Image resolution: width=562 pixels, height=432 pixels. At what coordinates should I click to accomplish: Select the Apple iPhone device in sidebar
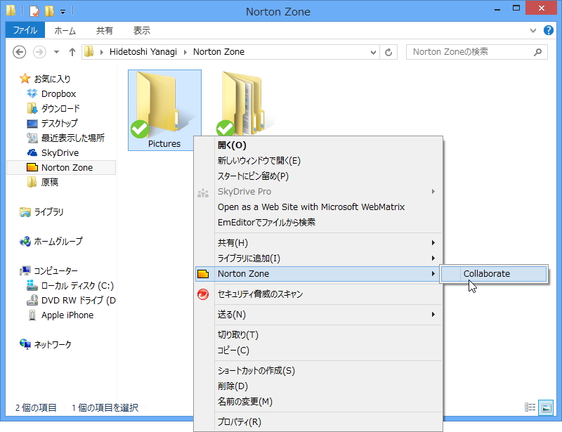click(67, 315)
